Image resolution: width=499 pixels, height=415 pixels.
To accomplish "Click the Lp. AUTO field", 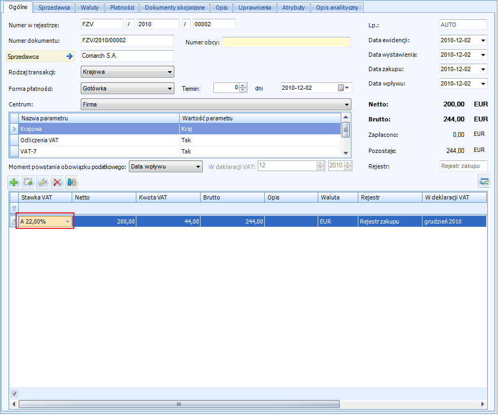I will pos(463,25).
